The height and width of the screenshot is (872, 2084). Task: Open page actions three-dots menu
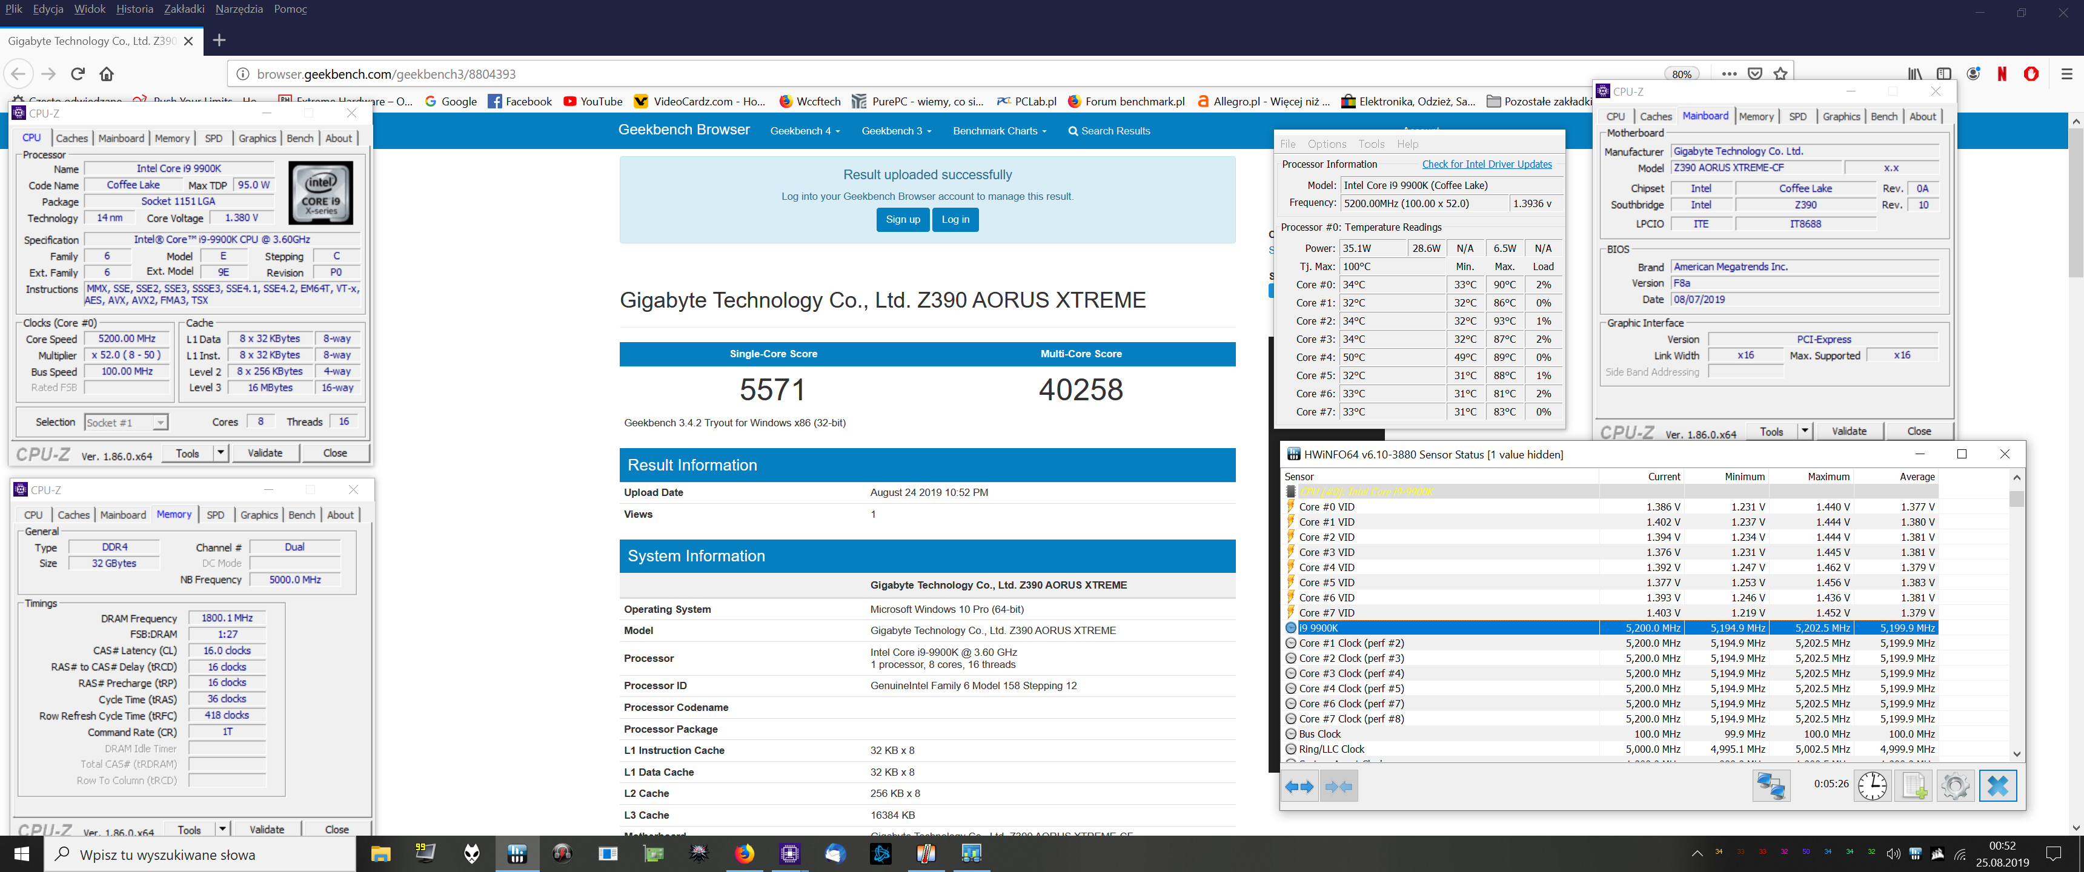tap(1729, 74)
